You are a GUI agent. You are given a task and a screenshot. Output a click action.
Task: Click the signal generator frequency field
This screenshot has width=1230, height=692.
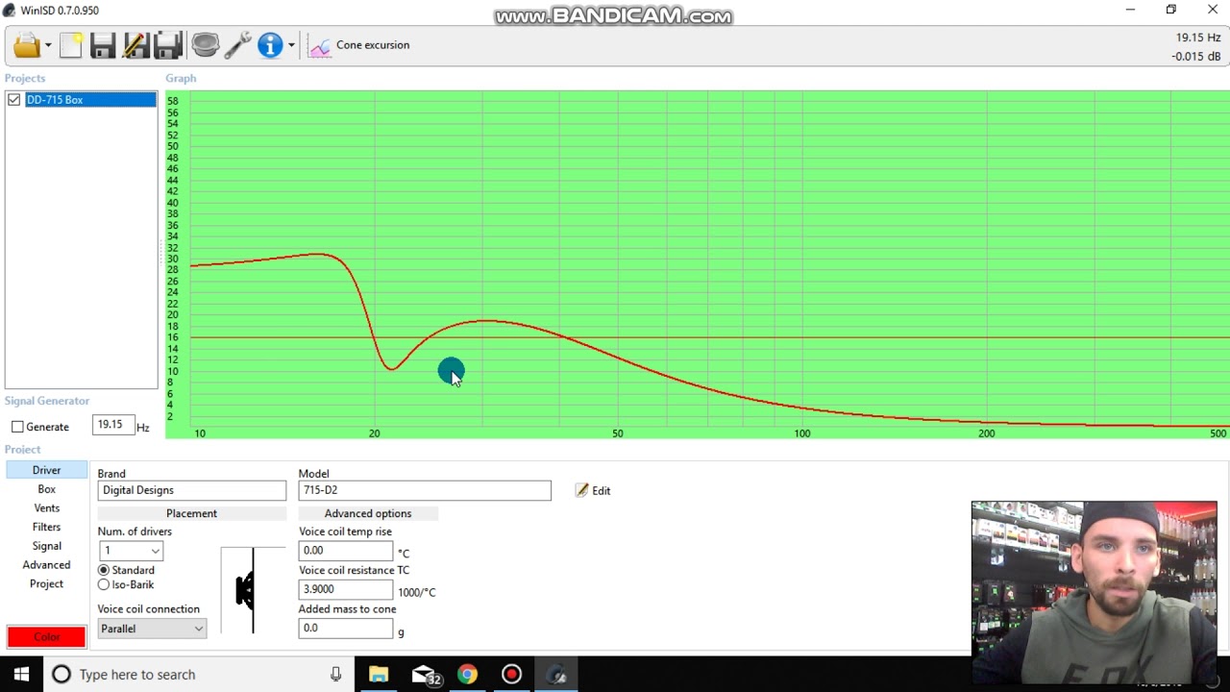click(112, 425)
